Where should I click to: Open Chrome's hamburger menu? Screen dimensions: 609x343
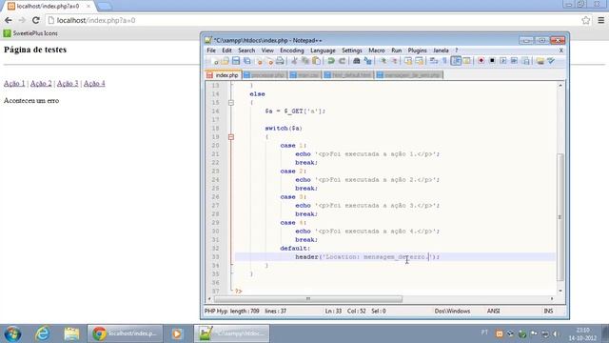[x=600, y=20]
